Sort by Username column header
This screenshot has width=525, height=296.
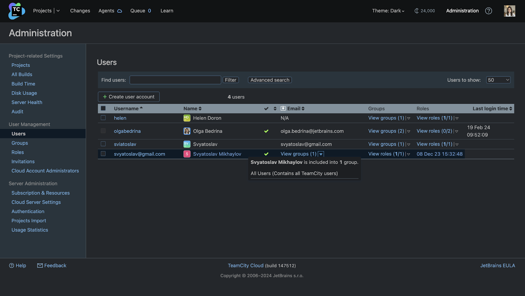[x=128, y=108]
